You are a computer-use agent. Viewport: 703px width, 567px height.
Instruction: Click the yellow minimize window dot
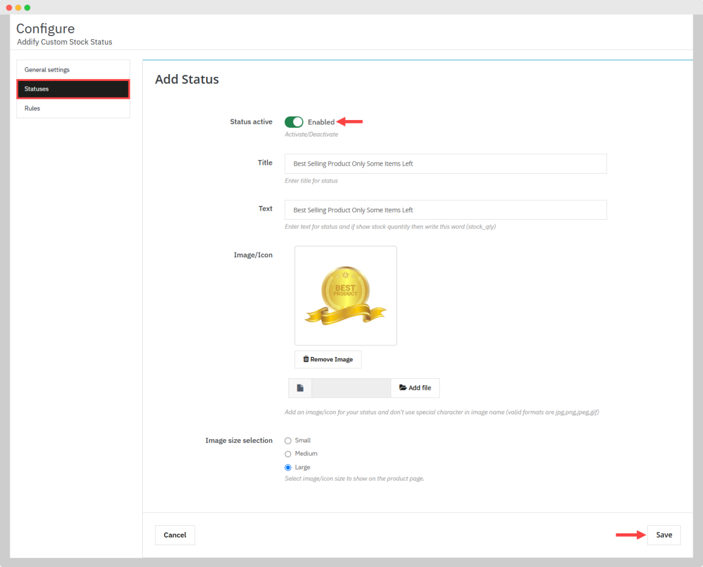(x=18, y=8)
